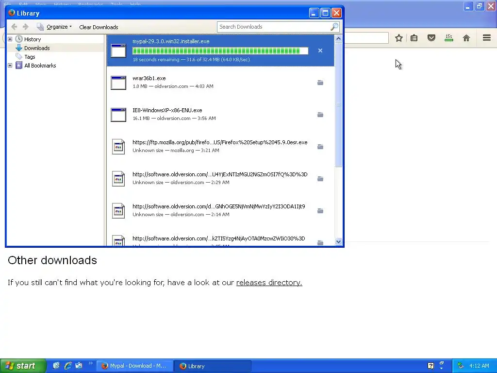Click the wrar36b1.exe file icon
Viewport: 497px width, 373px height.
[118, 83]
